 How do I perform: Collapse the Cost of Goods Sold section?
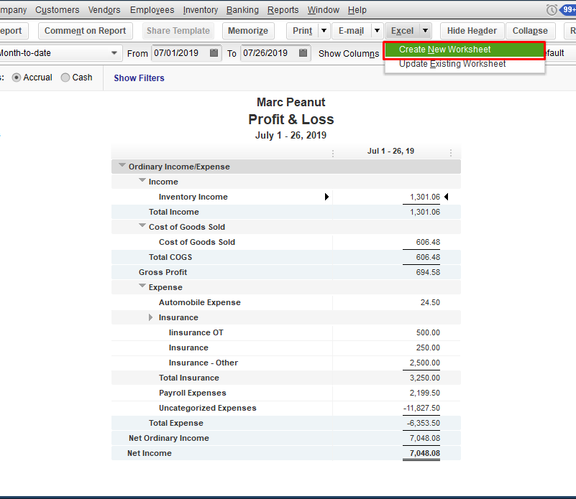point(142,225)
